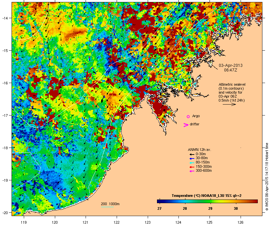Click the magenta drifter chevron symbol
The height and width of the screenshot is (225, 271).
tap(186, 125)
